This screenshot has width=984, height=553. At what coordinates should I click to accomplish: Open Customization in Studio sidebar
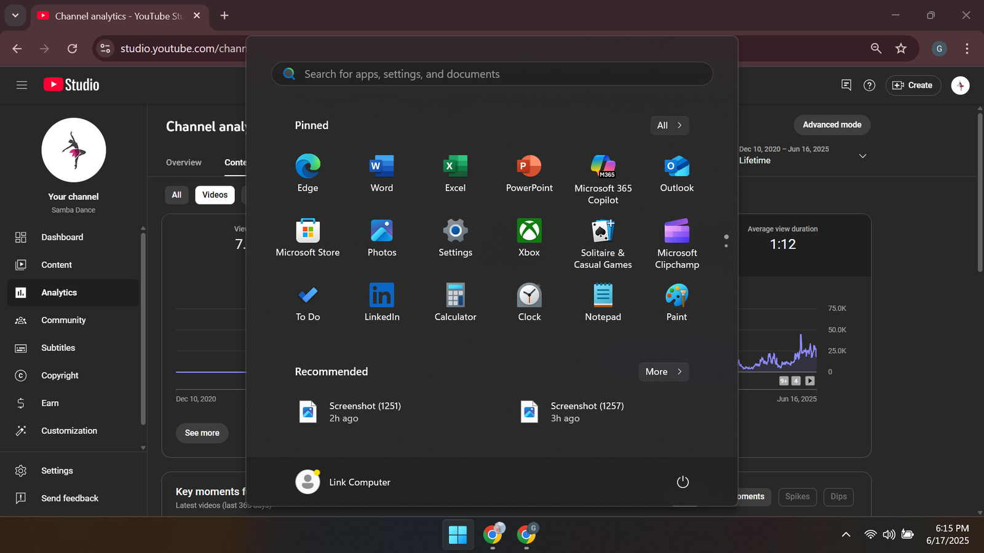(73, 431)
